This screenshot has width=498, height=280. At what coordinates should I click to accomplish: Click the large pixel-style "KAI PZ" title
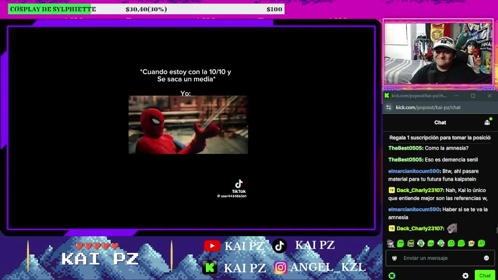point(100,259)
